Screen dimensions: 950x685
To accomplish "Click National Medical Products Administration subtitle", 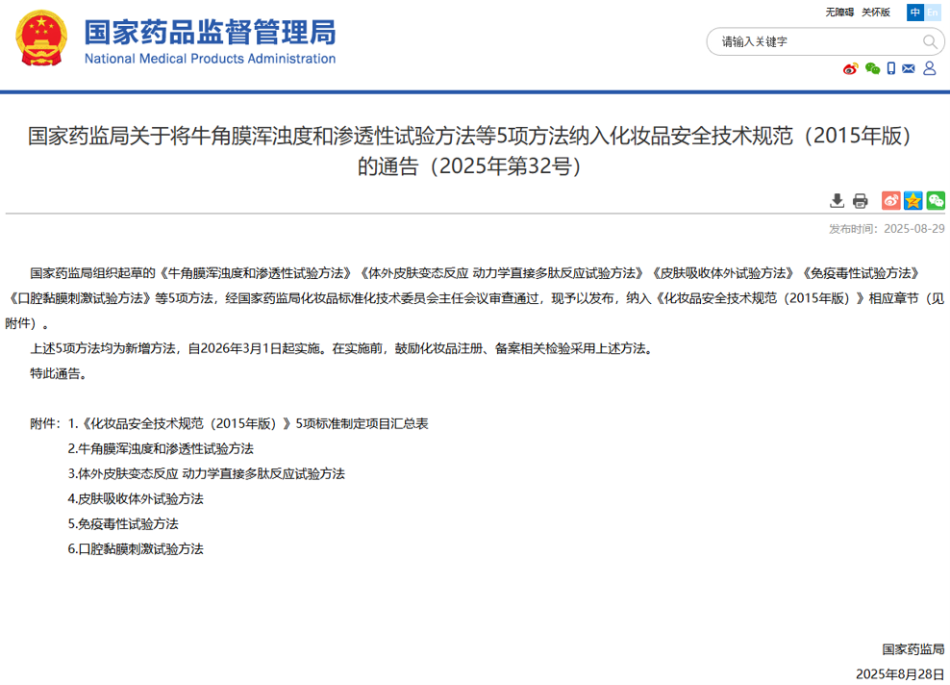I will 210,59.
